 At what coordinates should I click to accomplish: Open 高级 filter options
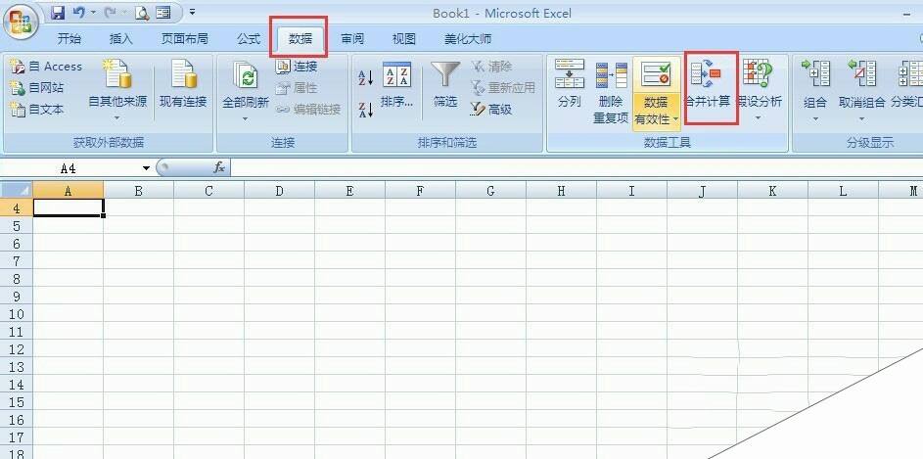pyautogui.click(x=491, y=110)
